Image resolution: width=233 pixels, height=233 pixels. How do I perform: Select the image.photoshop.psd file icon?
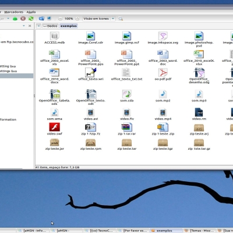click(199, 36)
